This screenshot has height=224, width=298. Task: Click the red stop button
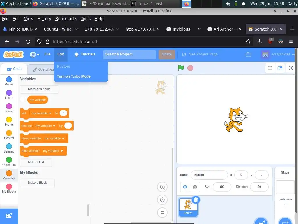coord(190,68)
